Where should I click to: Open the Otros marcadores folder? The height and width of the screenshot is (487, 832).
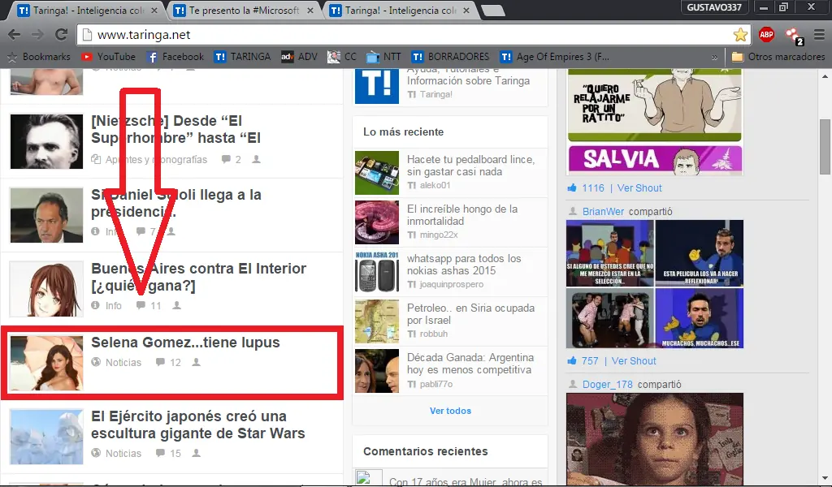point(778,57)
